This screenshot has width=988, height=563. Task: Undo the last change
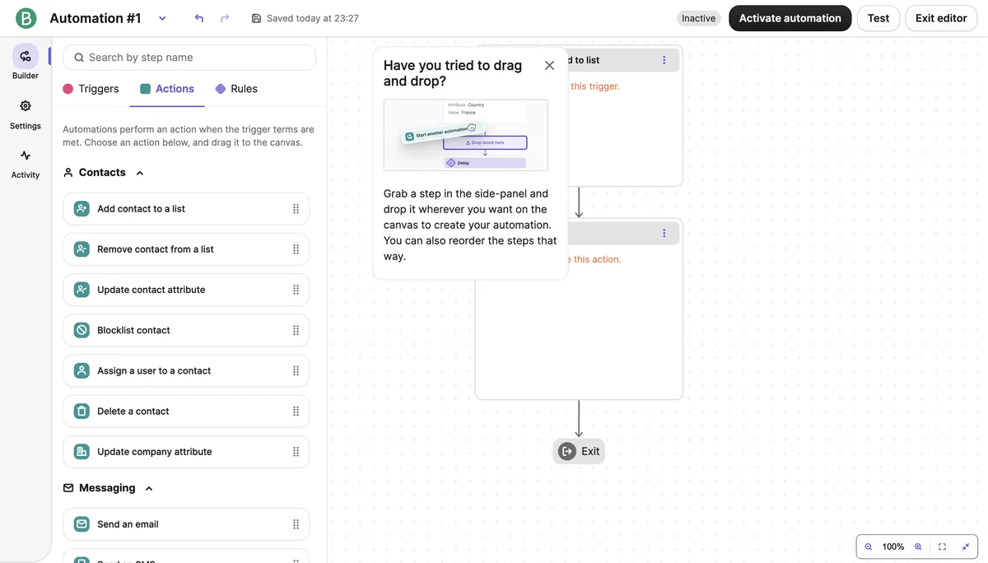(x=198, y=18)
